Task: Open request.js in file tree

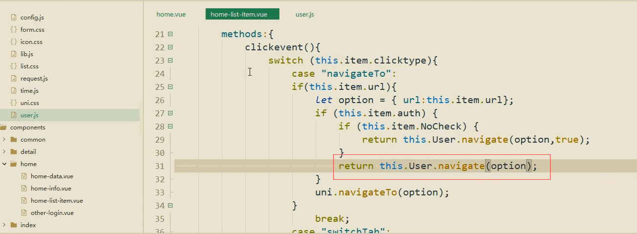Action: click(x=34, y=78)
